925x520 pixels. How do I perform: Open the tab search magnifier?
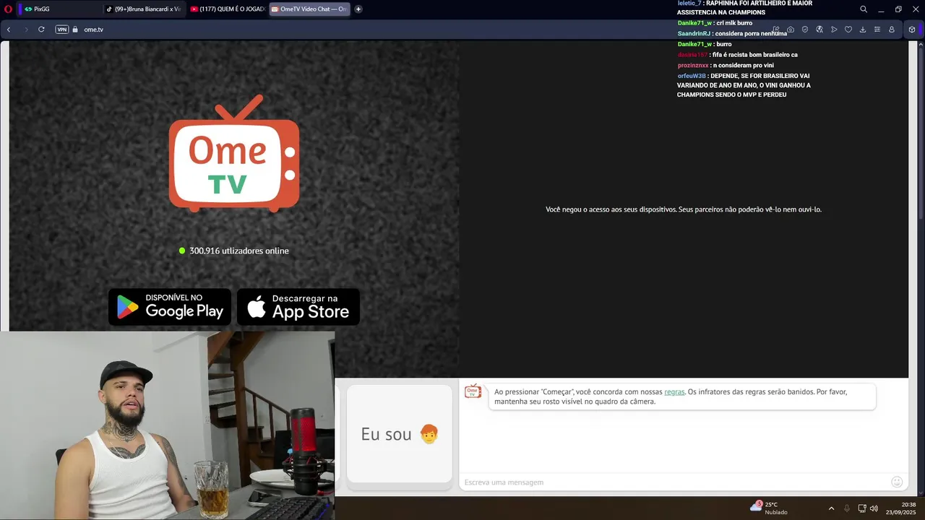pyautogui.click(x=864, y=9)
